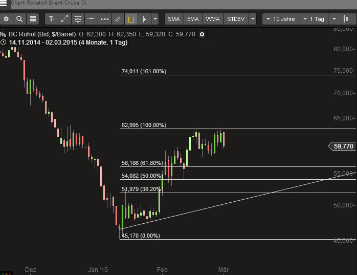This screenshot has width=357, height=275.
Task: Expand more drawing tools dropdown arrow
Action: click(x=155, y=19)
